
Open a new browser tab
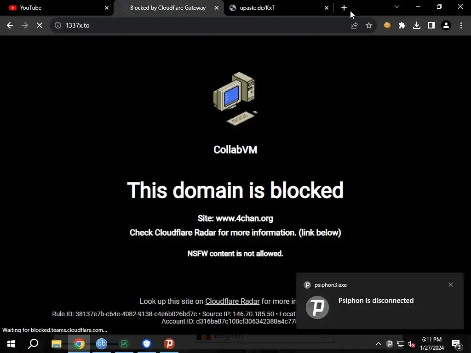click(344, 8)
